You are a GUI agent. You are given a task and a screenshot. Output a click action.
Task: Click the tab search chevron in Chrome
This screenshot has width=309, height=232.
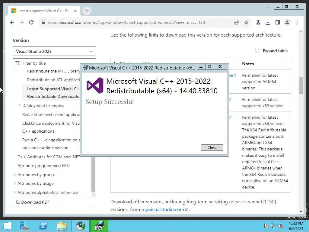point(266,8)
